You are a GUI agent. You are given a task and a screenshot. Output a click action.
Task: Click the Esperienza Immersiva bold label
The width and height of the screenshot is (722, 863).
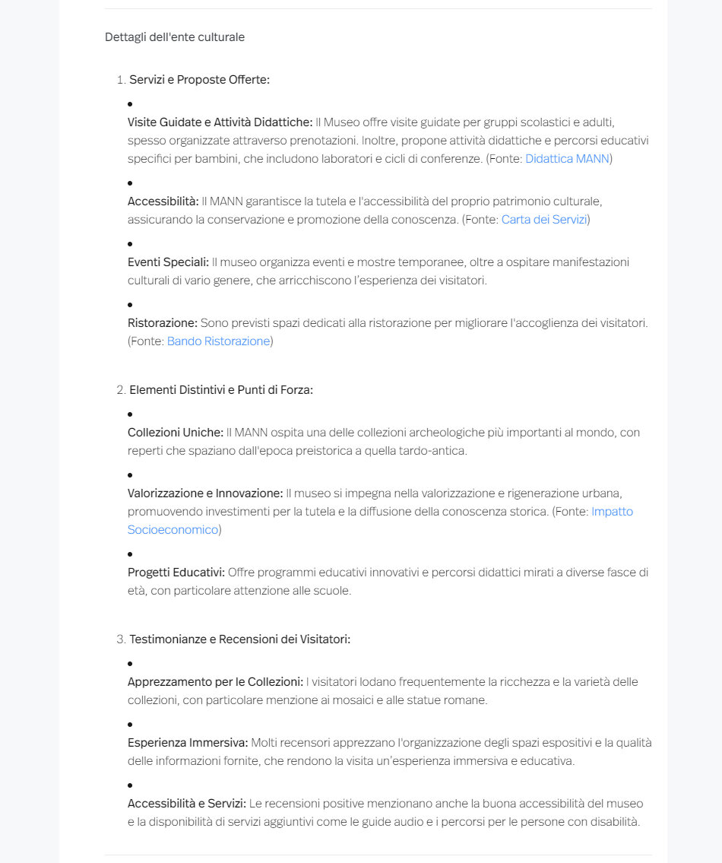(188, 743)
